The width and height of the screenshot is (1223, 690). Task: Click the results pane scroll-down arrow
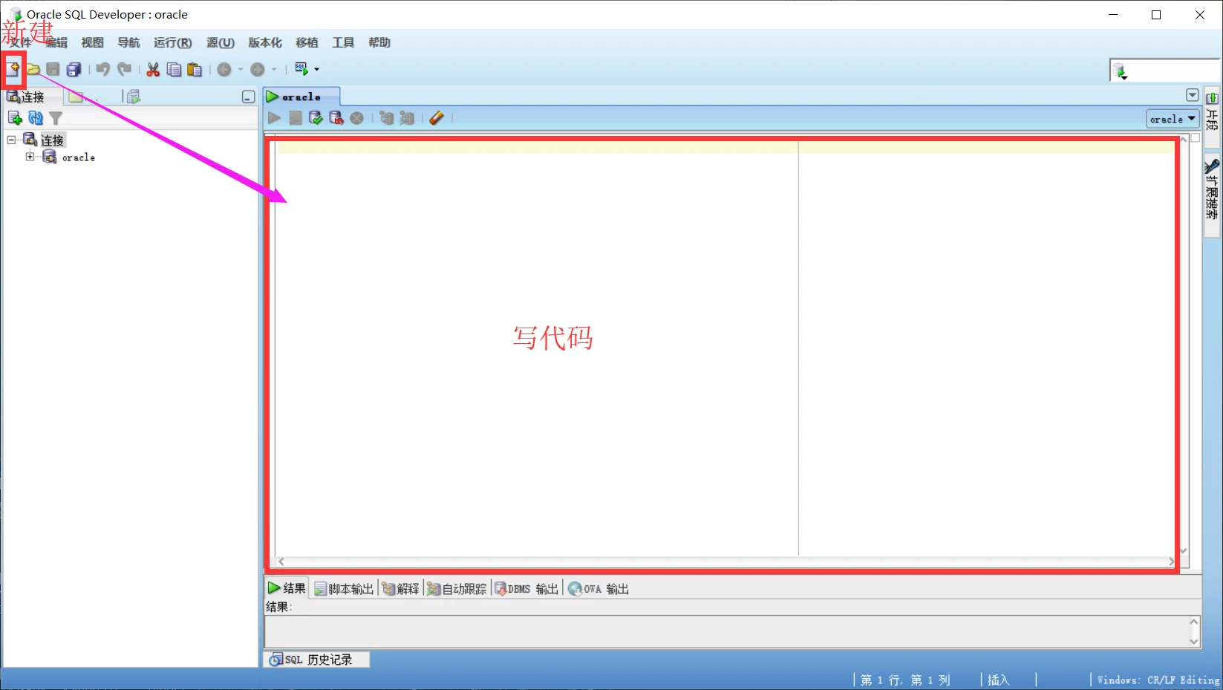(x=1194, y=641)
